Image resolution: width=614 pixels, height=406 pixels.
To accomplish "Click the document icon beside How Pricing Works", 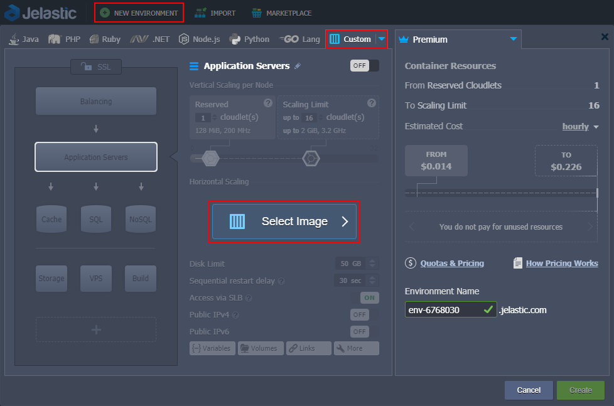I will pyautogui.click(x=518, y=263).
